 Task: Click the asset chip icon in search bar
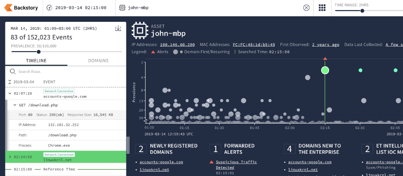coord(122,8)
